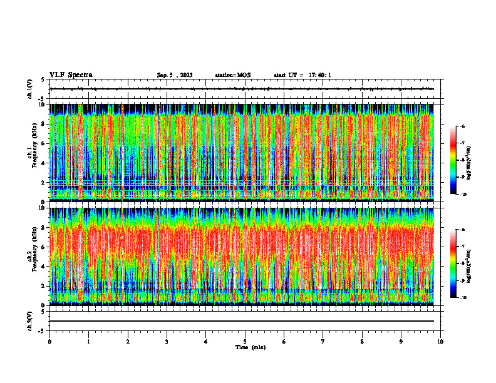Click the ch.2 frequency tick label "6"
496x383 pixels.
click(x=44, y=247)
